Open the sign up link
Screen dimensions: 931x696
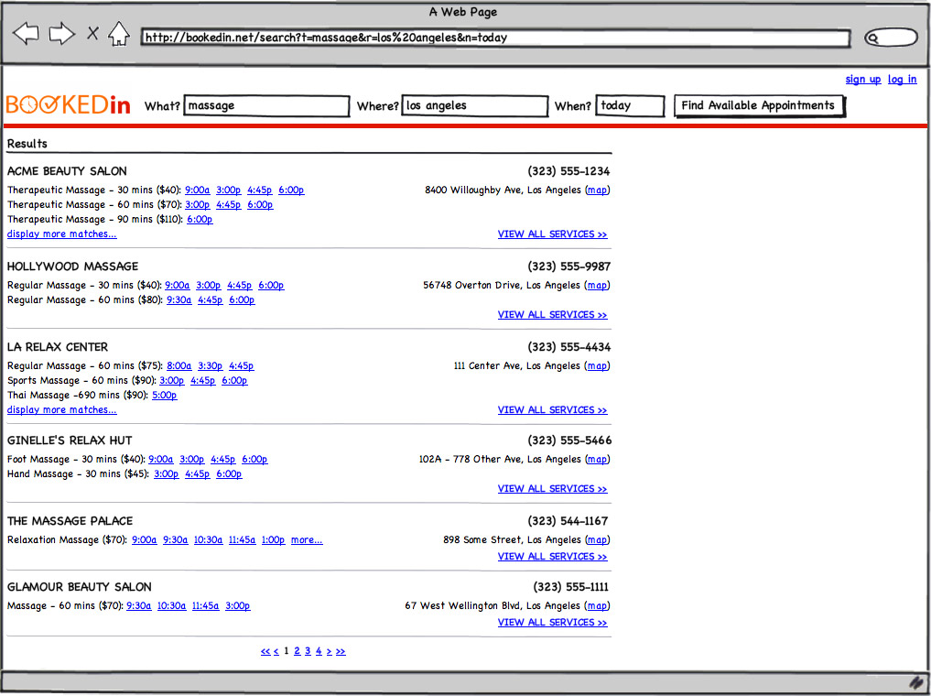862,79
